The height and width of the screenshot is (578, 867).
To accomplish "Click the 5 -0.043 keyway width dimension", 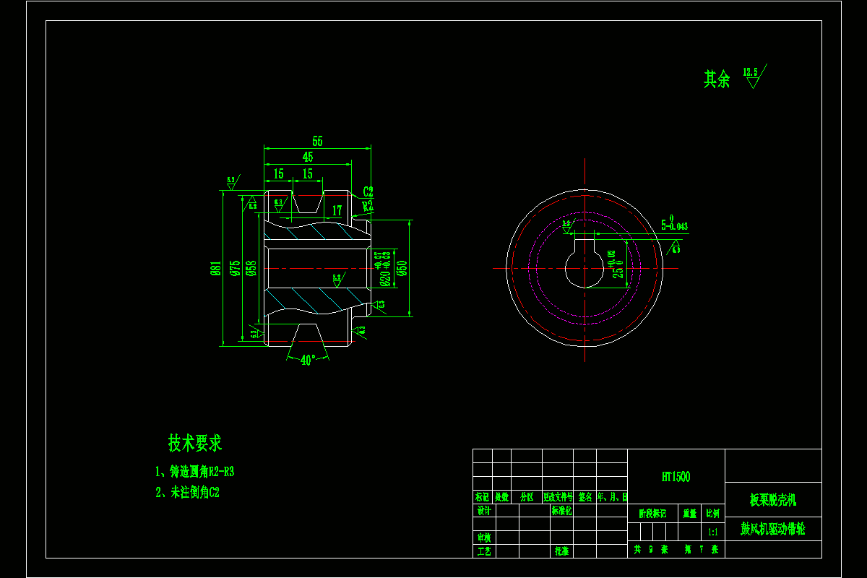I will [x=674, y=223].
